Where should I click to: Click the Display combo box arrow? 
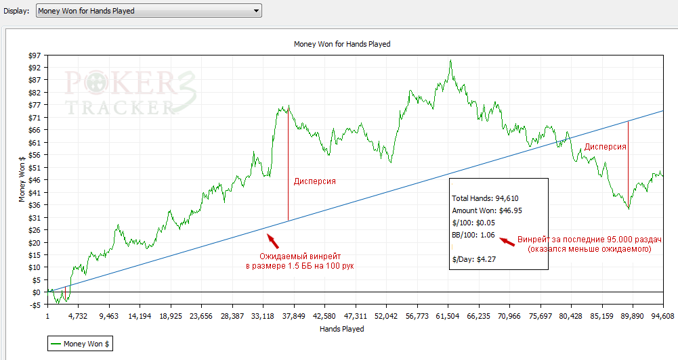pyautogui.click(x=255, y=11)
